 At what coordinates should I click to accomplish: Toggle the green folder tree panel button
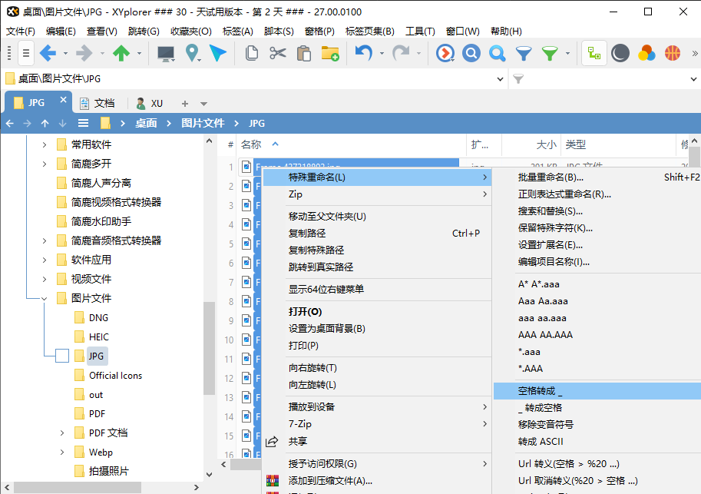click(x=594, y=53)
